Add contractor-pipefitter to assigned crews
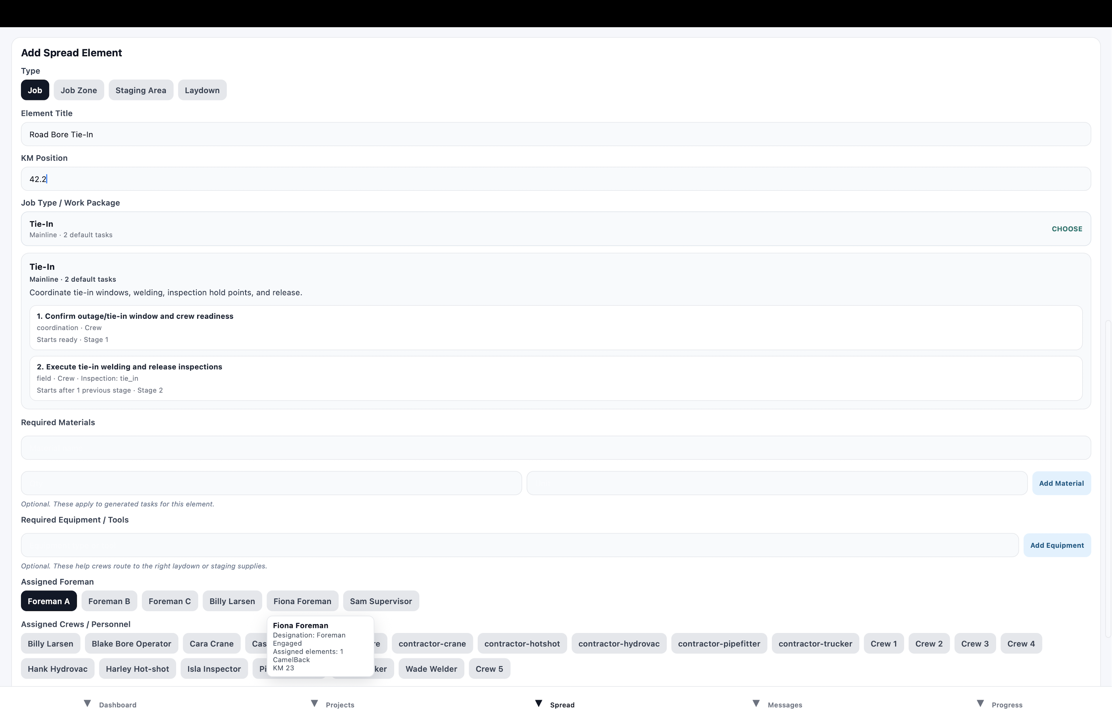The image size is (1112, 722). (719, 644)
